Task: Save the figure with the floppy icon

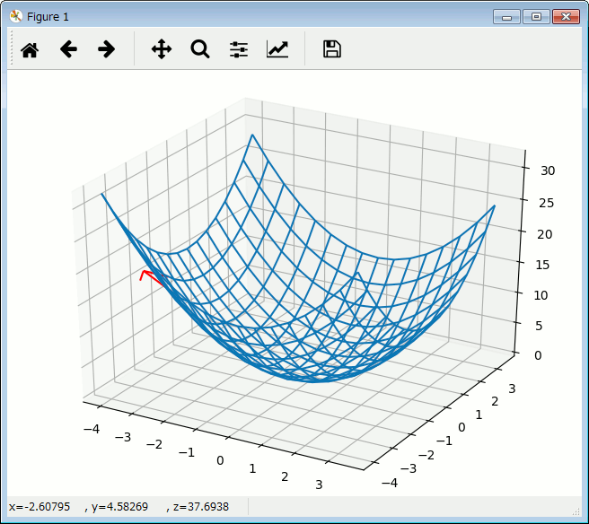Action: 331,49
